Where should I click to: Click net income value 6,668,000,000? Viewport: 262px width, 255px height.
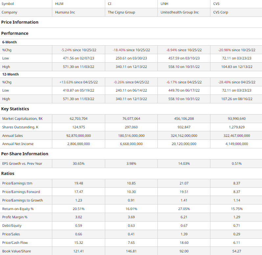131,144
